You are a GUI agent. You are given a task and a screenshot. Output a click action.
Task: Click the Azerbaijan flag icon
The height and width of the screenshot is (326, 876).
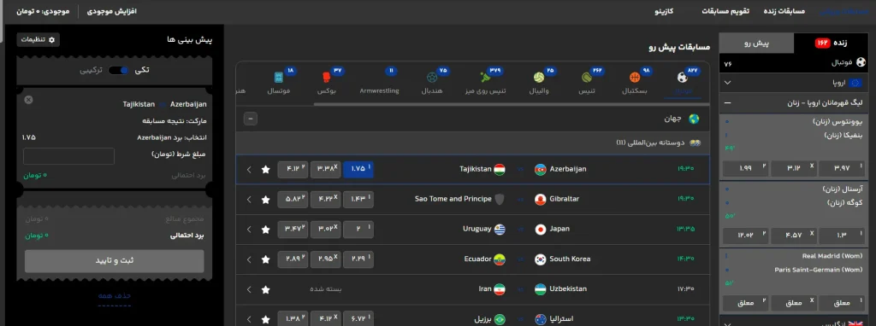coord(541,170)
